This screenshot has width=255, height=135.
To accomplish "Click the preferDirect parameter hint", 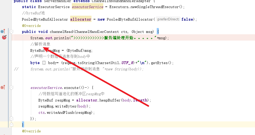I will pos(168,19).
